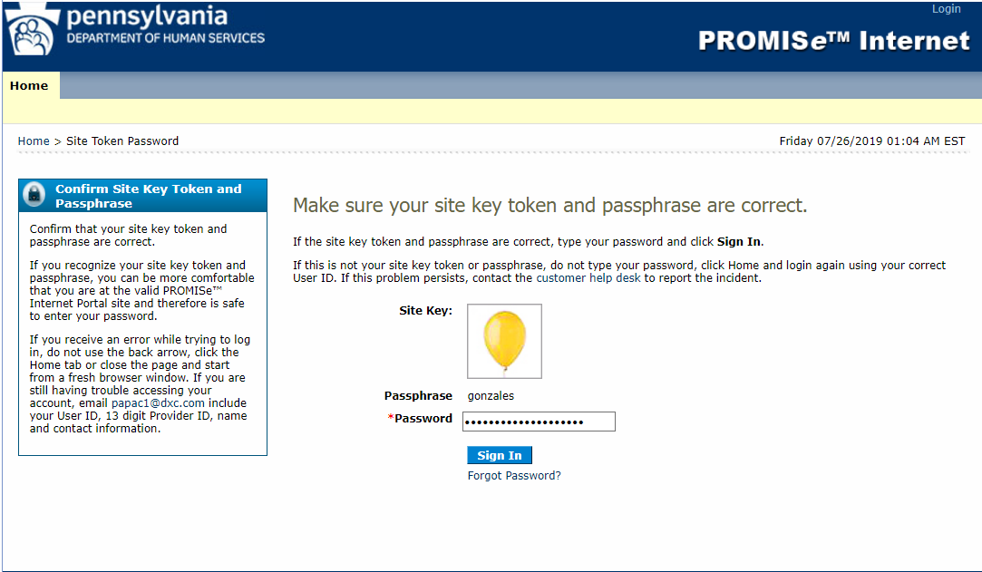Switch to the Home tab

pos(30,84)
